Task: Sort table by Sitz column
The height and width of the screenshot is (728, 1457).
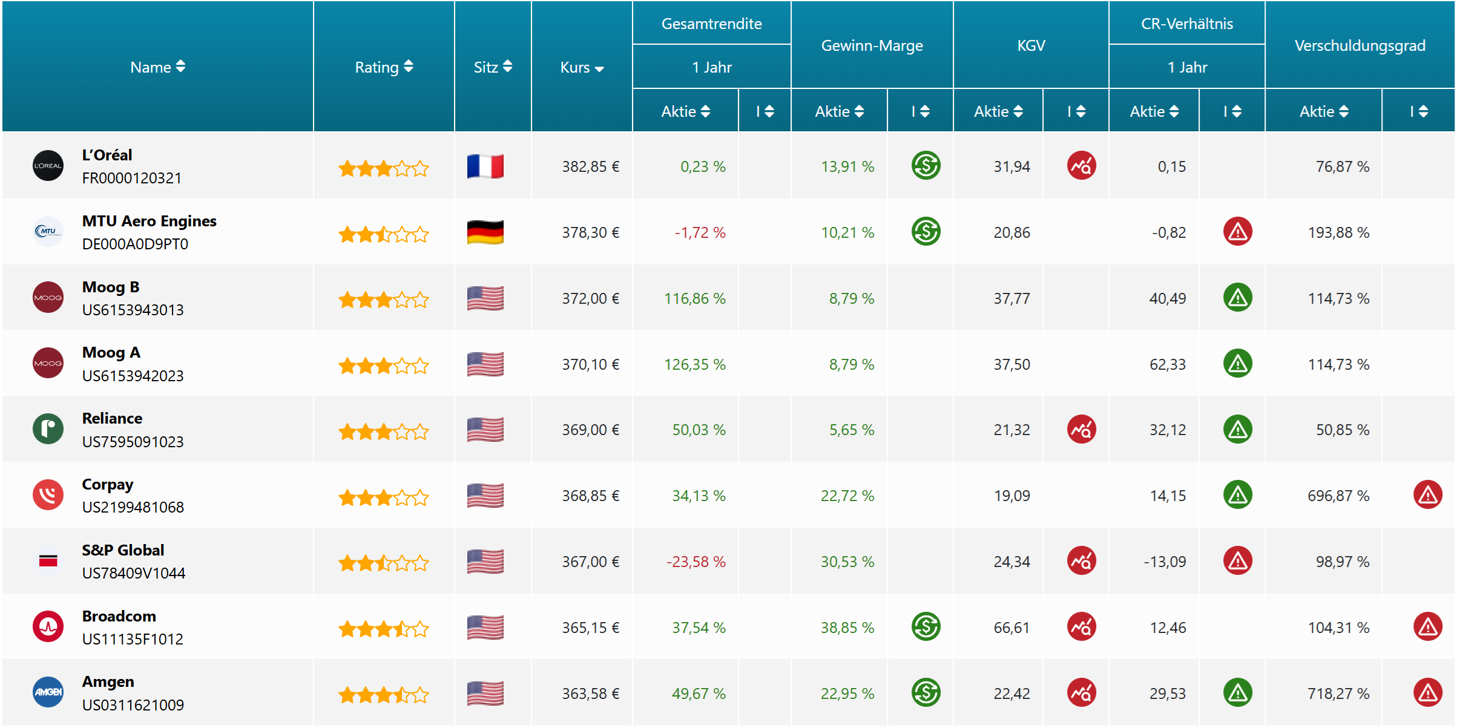Action: coord(493,67)
